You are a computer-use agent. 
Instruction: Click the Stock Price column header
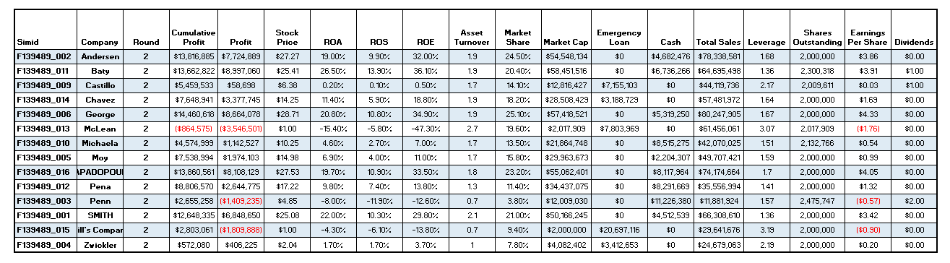287,38
